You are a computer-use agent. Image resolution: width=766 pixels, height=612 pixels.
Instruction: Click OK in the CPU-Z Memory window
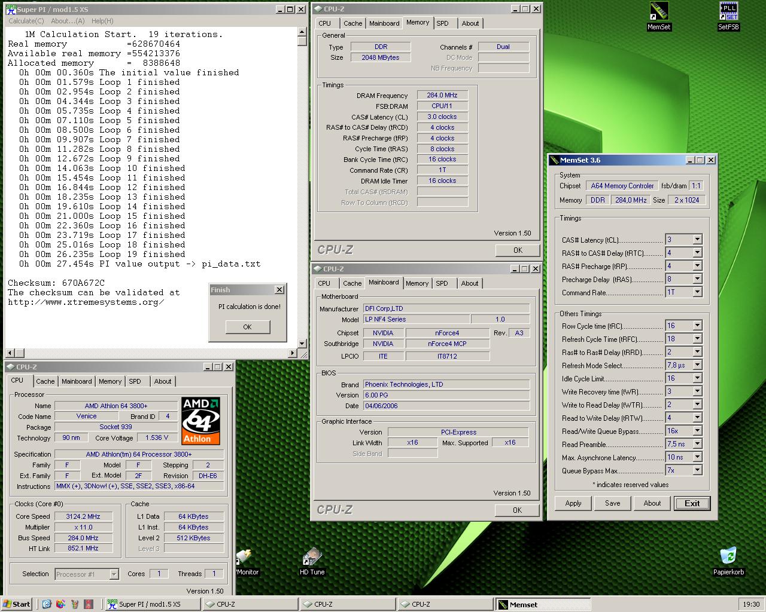click(518, 250)
